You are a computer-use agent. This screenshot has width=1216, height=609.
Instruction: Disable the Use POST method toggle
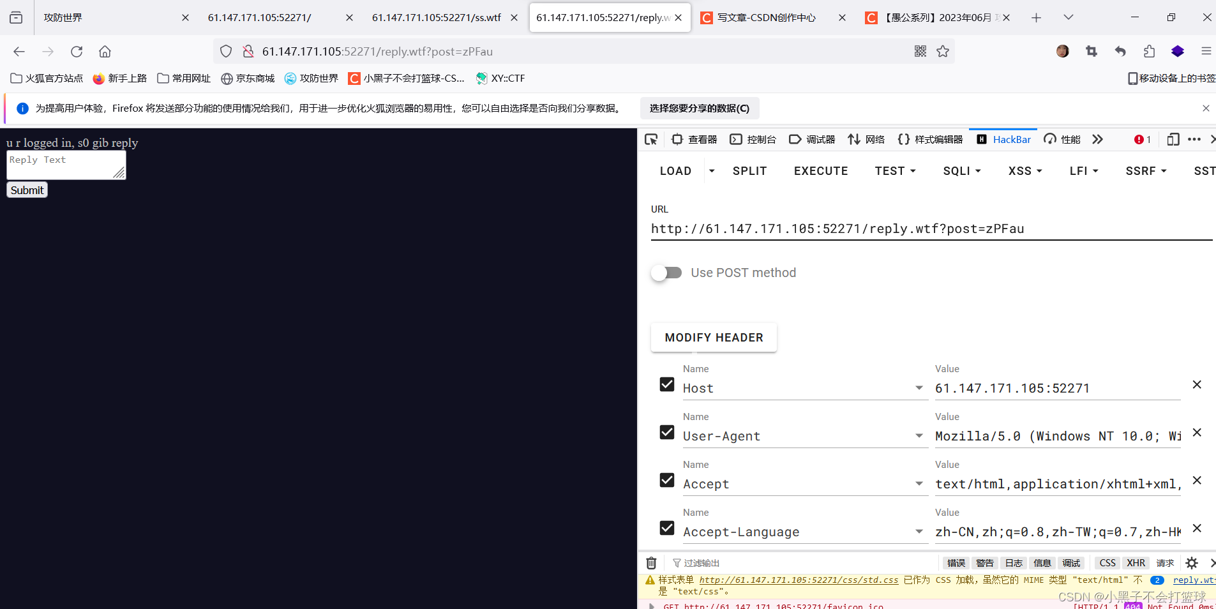coord(666,273)
